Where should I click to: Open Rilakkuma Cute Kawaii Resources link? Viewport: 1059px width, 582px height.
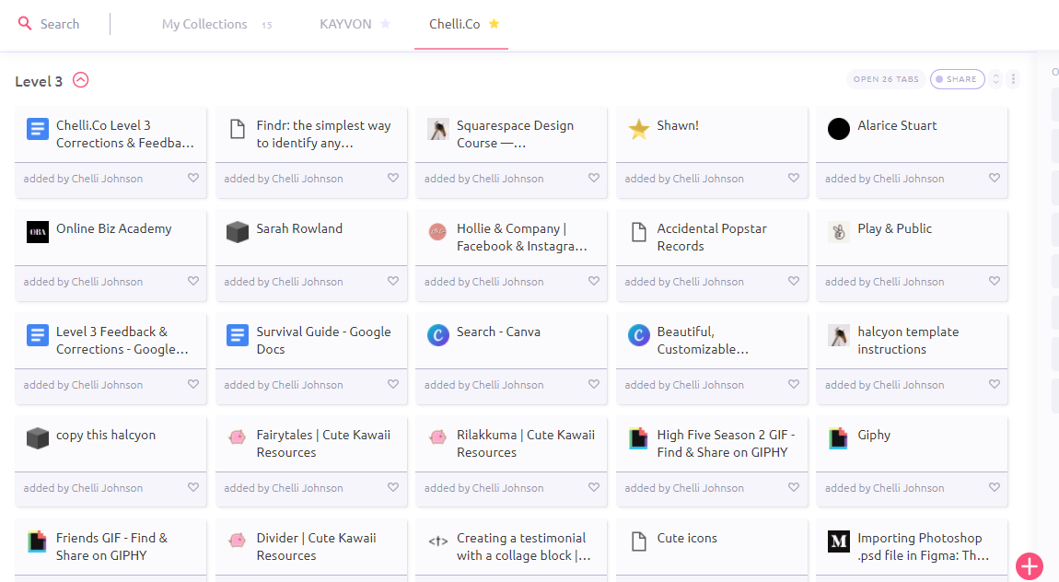[526, 444]
